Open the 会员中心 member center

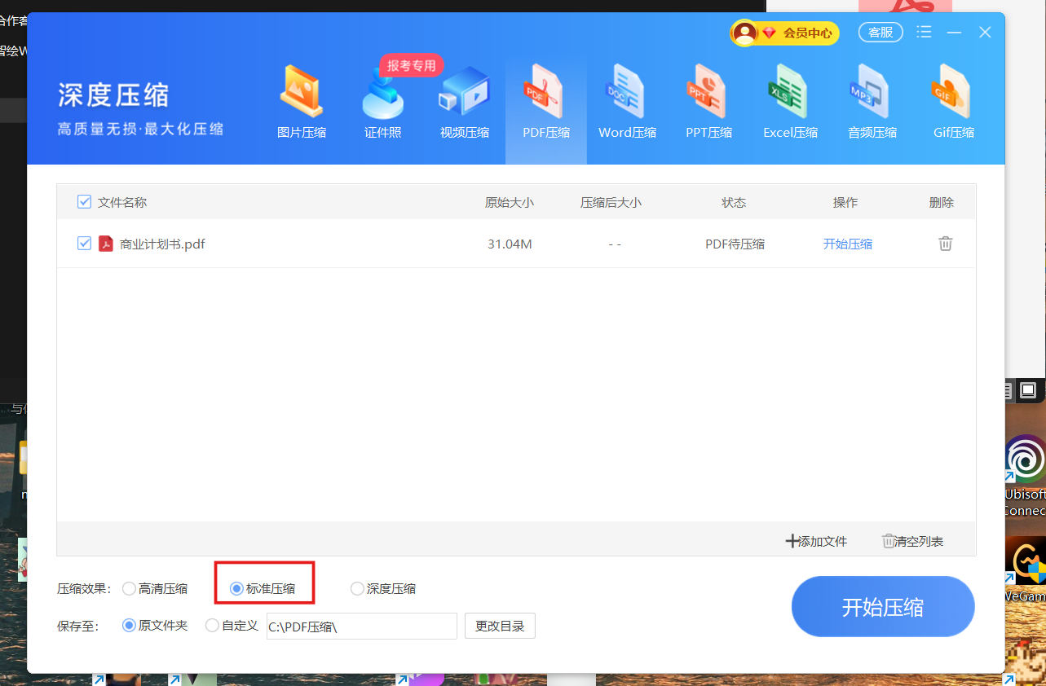point(784,33)
